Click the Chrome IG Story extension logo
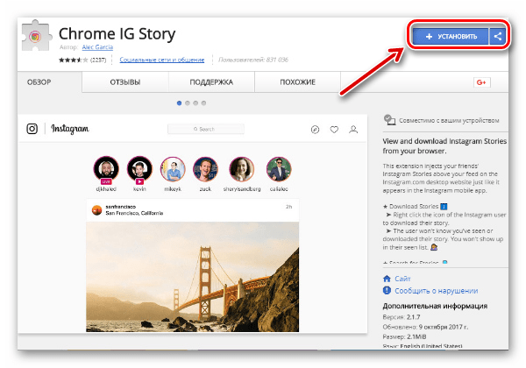 [x=37, y=38]
